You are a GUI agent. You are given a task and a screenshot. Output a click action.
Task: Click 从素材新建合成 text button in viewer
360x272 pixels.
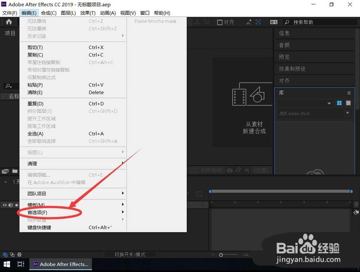click(x=254, y=128)
